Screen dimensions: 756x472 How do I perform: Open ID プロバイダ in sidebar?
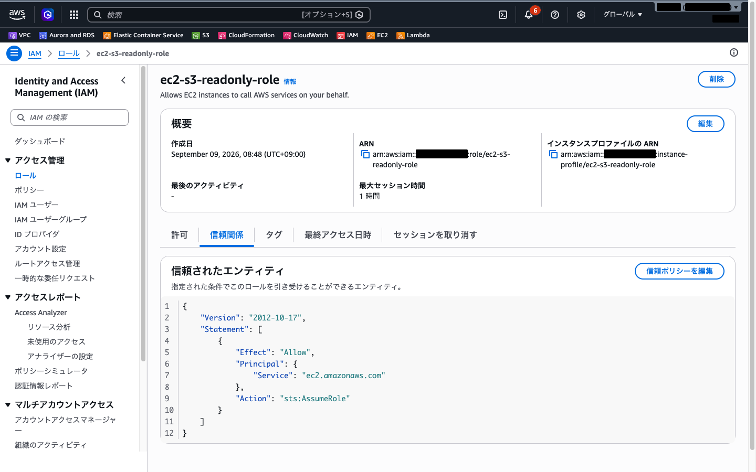(37, 234)
